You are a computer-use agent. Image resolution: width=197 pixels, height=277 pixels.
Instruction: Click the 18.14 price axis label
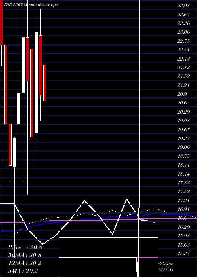click(x=183, y=174)
